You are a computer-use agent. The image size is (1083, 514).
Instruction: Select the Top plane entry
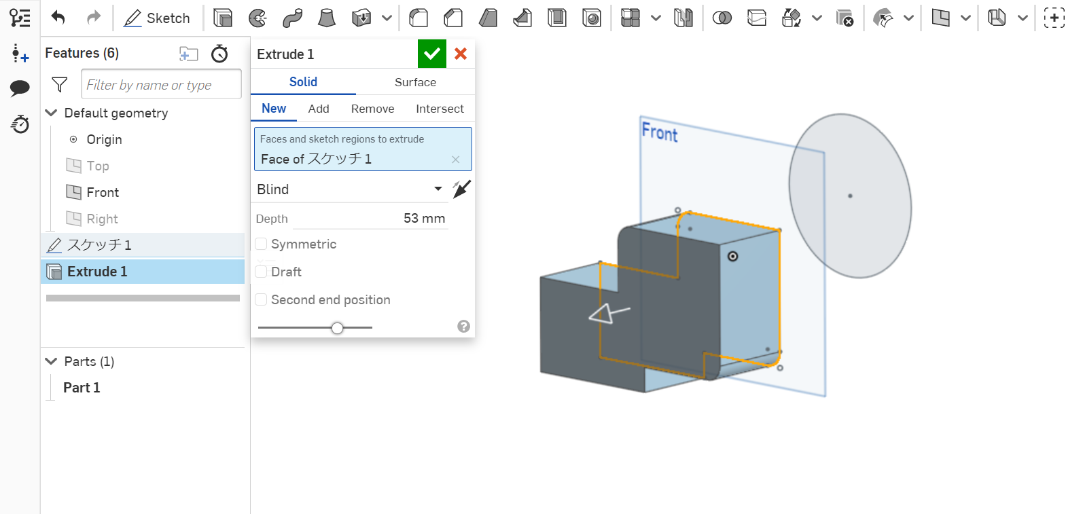[97, 166]
